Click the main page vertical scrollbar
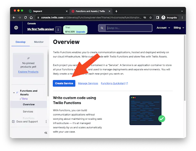Screen dimensions: 196x151 point(185,68)
